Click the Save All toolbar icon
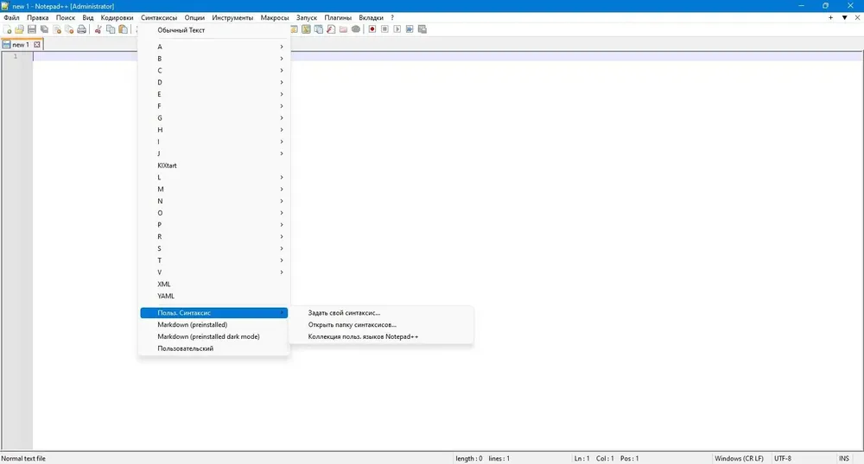Viewport: 864px width, 464px height. click(45, 29)
